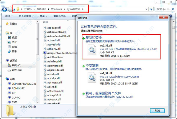This screenshot has height=119, width=177.
Task: Click the navigation pane scrollbar thumb
Action: (x=37, y=39)
